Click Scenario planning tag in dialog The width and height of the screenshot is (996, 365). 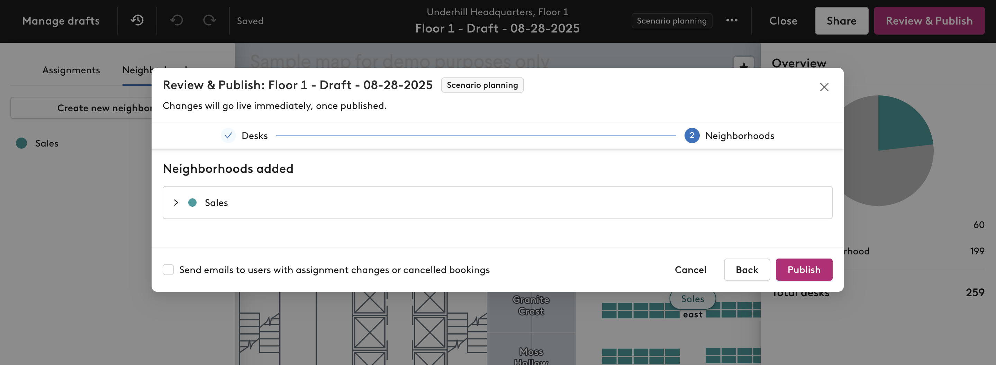(482, 85)
